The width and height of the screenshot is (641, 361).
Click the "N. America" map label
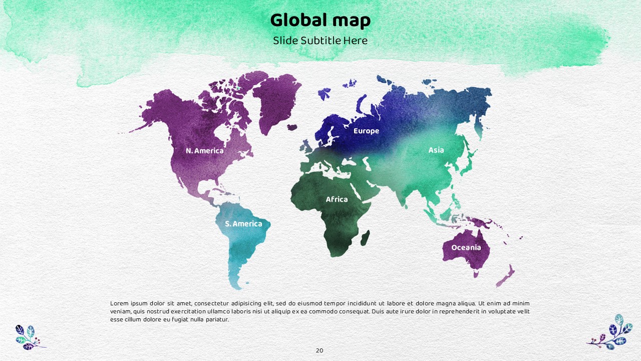click(x=204, y=150)
